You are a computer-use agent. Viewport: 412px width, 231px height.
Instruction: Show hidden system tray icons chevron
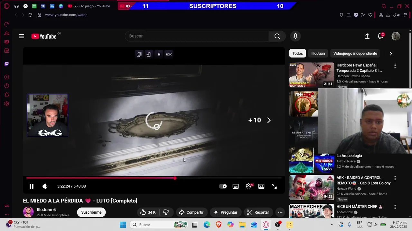tap(332, 225)
